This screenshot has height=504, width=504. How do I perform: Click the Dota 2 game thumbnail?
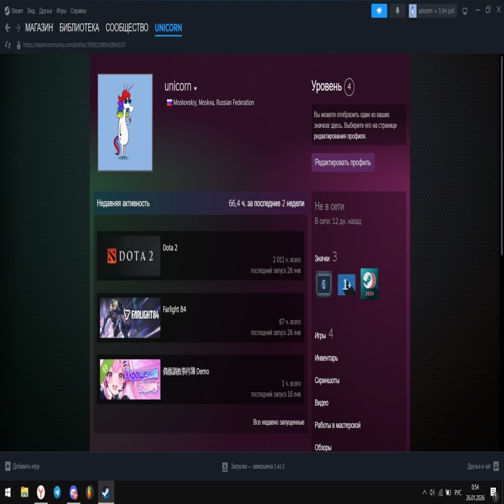tap(130, 256)
